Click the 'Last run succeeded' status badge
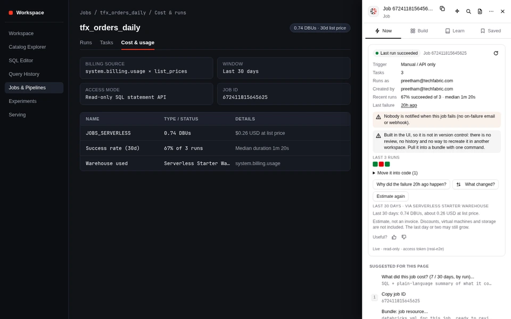 (397, 53)
